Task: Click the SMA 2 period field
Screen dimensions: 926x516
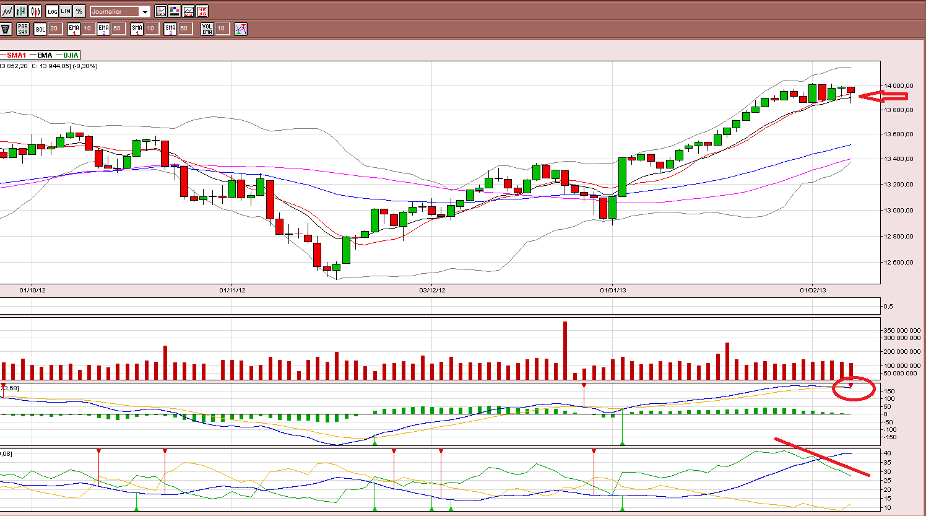Action: pos(185,28)
